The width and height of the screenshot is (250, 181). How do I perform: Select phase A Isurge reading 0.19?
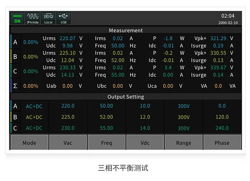[x=218, y=46]
